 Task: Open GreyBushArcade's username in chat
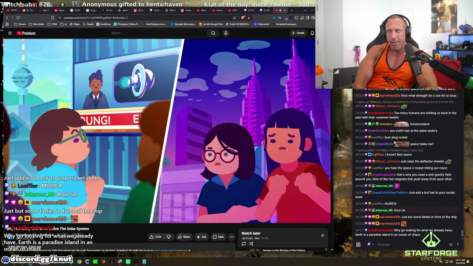(380, 230)
